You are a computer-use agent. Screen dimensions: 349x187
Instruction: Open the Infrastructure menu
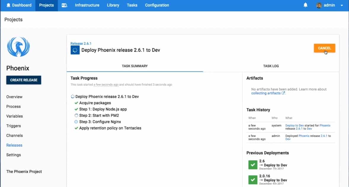click(x=87, y=5)
